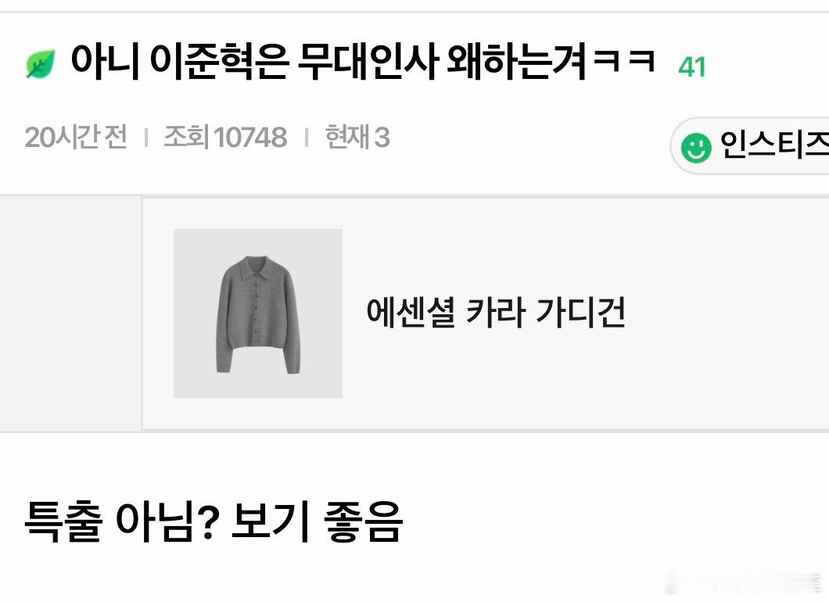Click the green leaf icon beside the title
829x602 pixels.
click(41, 64)
